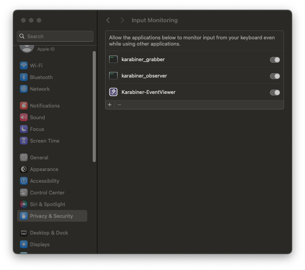Image resolution: width=305 pixels, height=270 pixels.
Task: Click the Appearance icon in sidebar
Action: coord(24,169)
